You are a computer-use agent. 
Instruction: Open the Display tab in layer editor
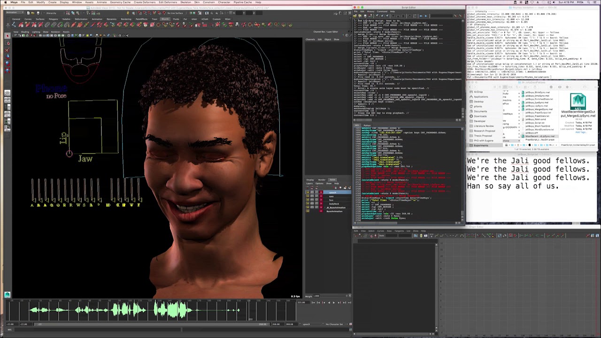[310, 180]
